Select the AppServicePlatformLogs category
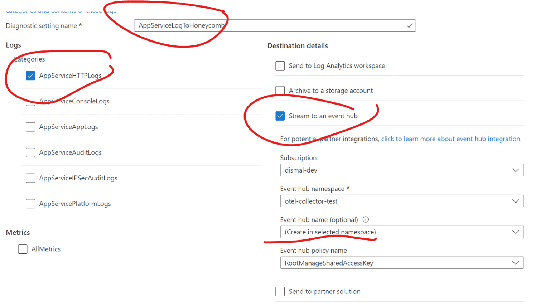The image size is (550, 306). click(x=30, y=204)
